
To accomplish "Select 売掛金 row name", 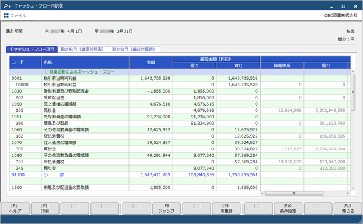I will pyautogui.click(x=50, y=110).
